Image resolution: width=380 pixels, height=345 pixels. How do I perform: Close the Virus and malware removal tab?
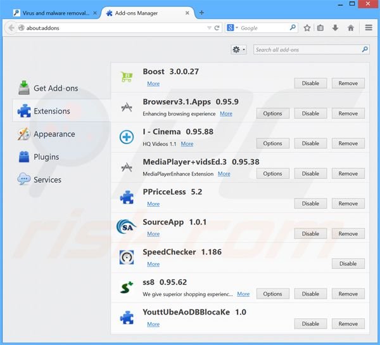(95, 13)
